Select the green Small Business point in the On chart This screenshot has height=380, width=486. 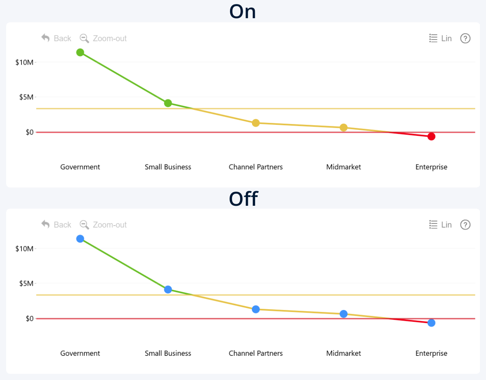coord(168,103)
